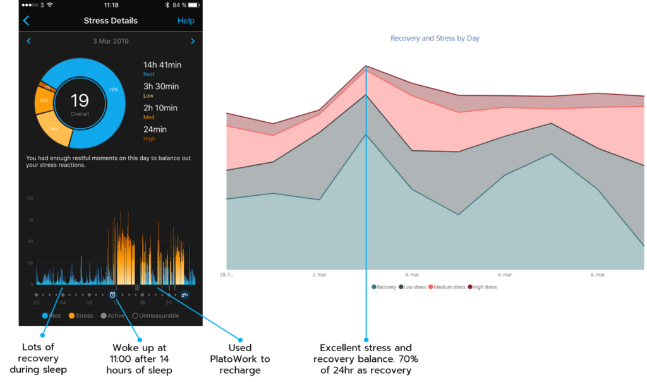The width and height of the screenshot is (647, 382).
Task: Go to next day with right chevron
Action: point(193,41)
